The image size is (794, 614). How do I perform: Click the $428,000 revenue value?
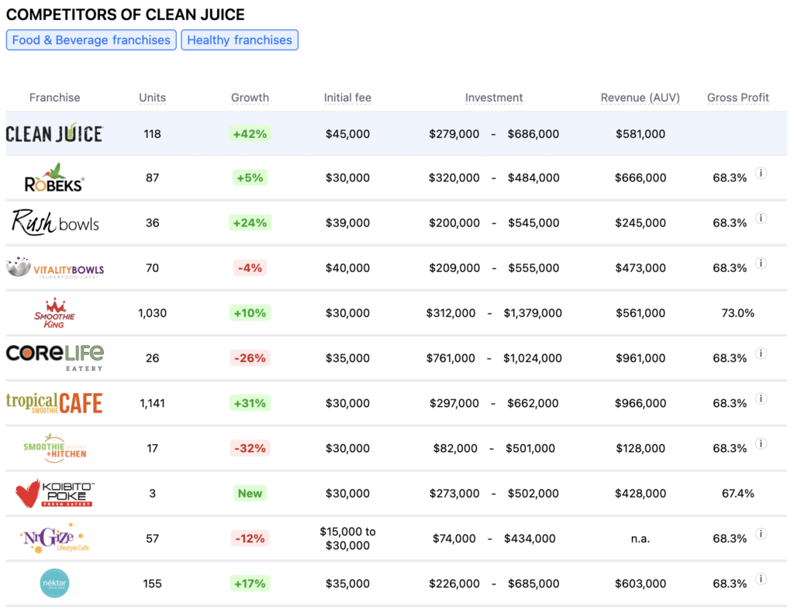point(640,493)
